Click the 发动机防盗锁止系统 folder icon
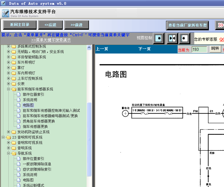 pyautogui.click(x=14, y=132)
